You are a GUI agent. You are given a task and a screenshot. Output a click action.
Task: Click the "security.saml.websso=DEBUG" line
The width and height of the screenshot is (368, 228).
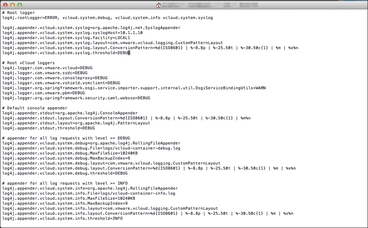76,98
